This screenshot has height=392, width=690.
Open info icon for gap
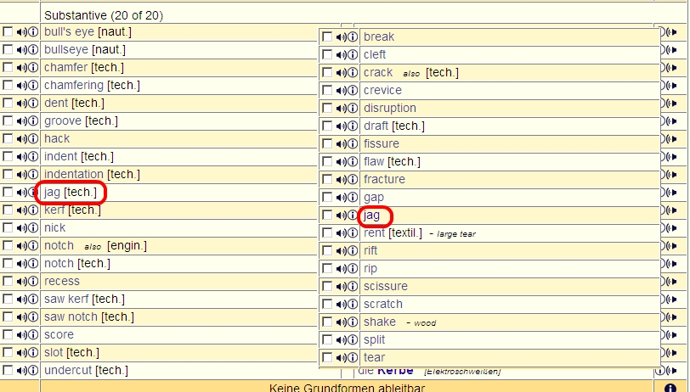[353, 197]
